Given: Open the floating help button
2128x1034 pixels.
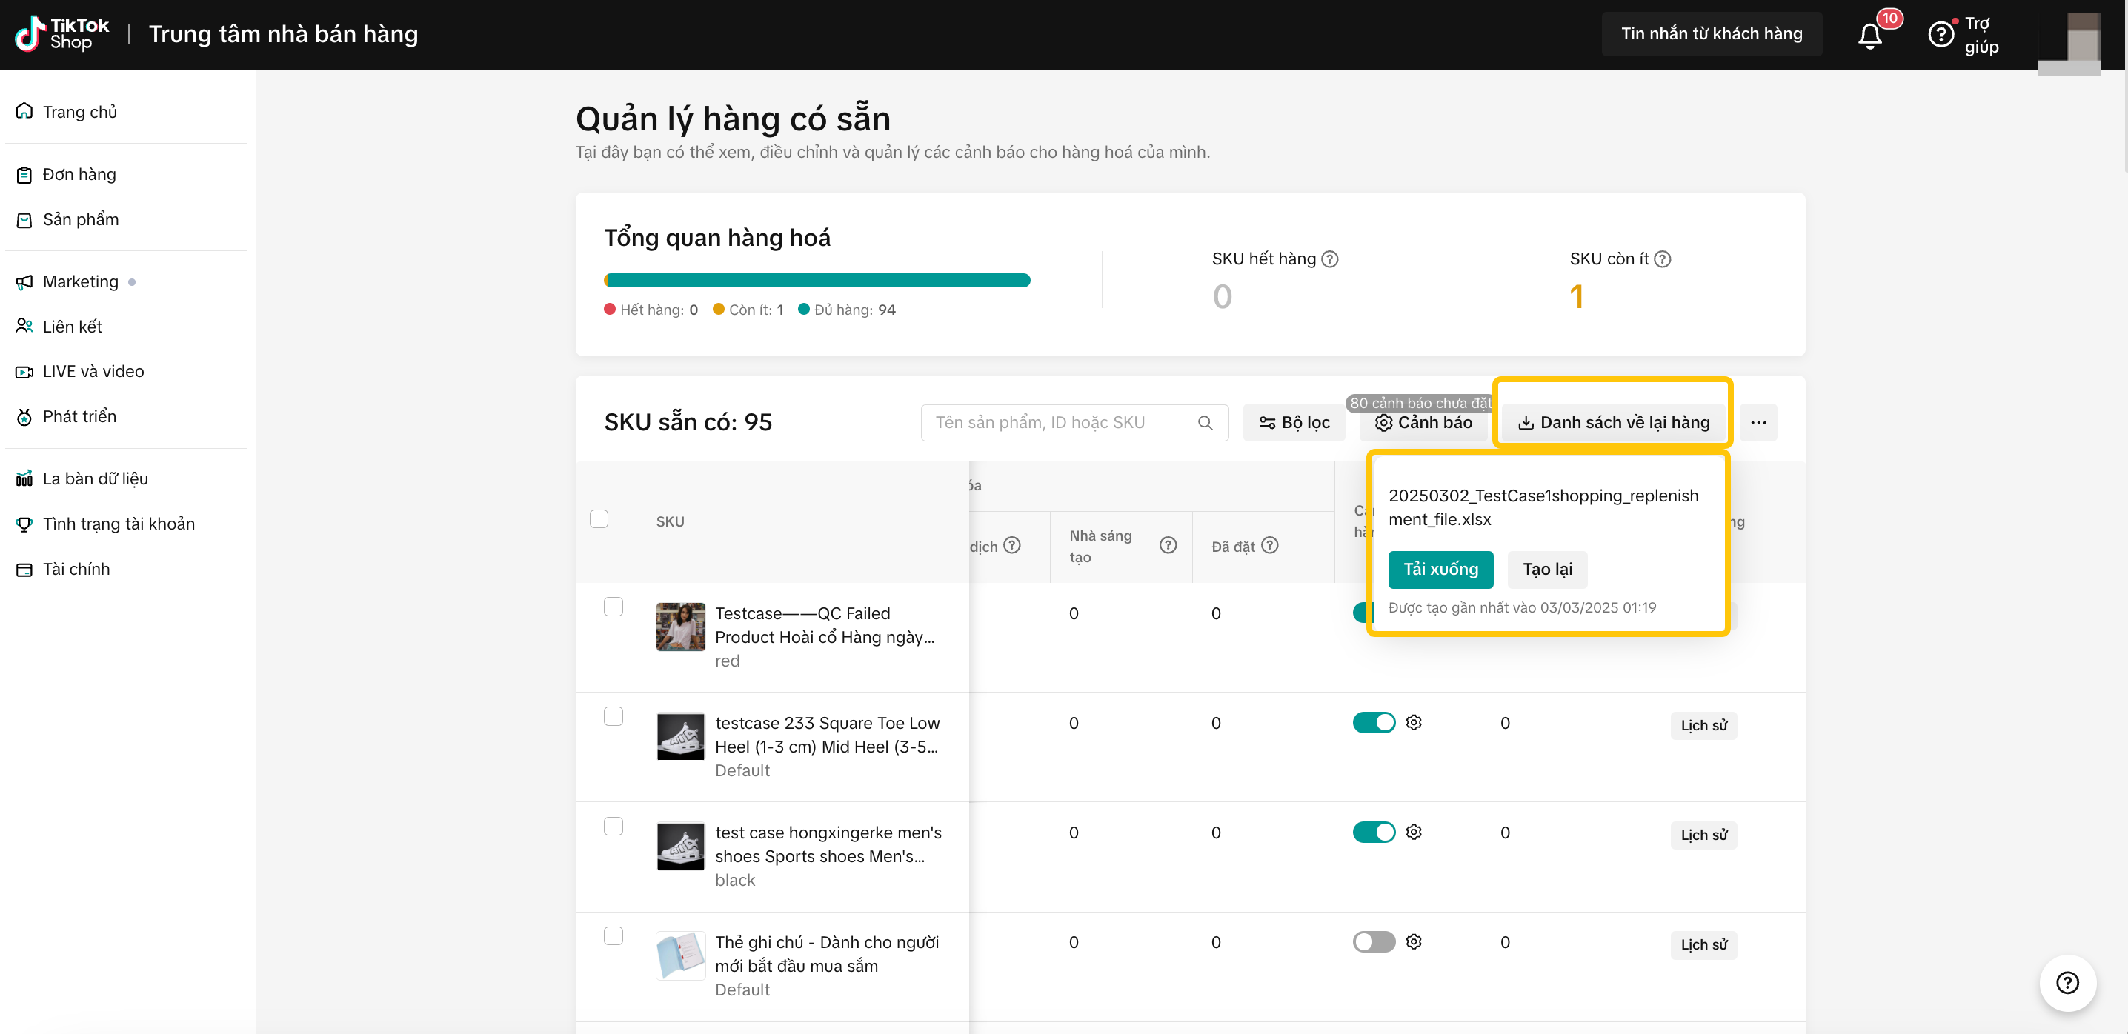Looking at the screenshot, I should (2067, 983).
